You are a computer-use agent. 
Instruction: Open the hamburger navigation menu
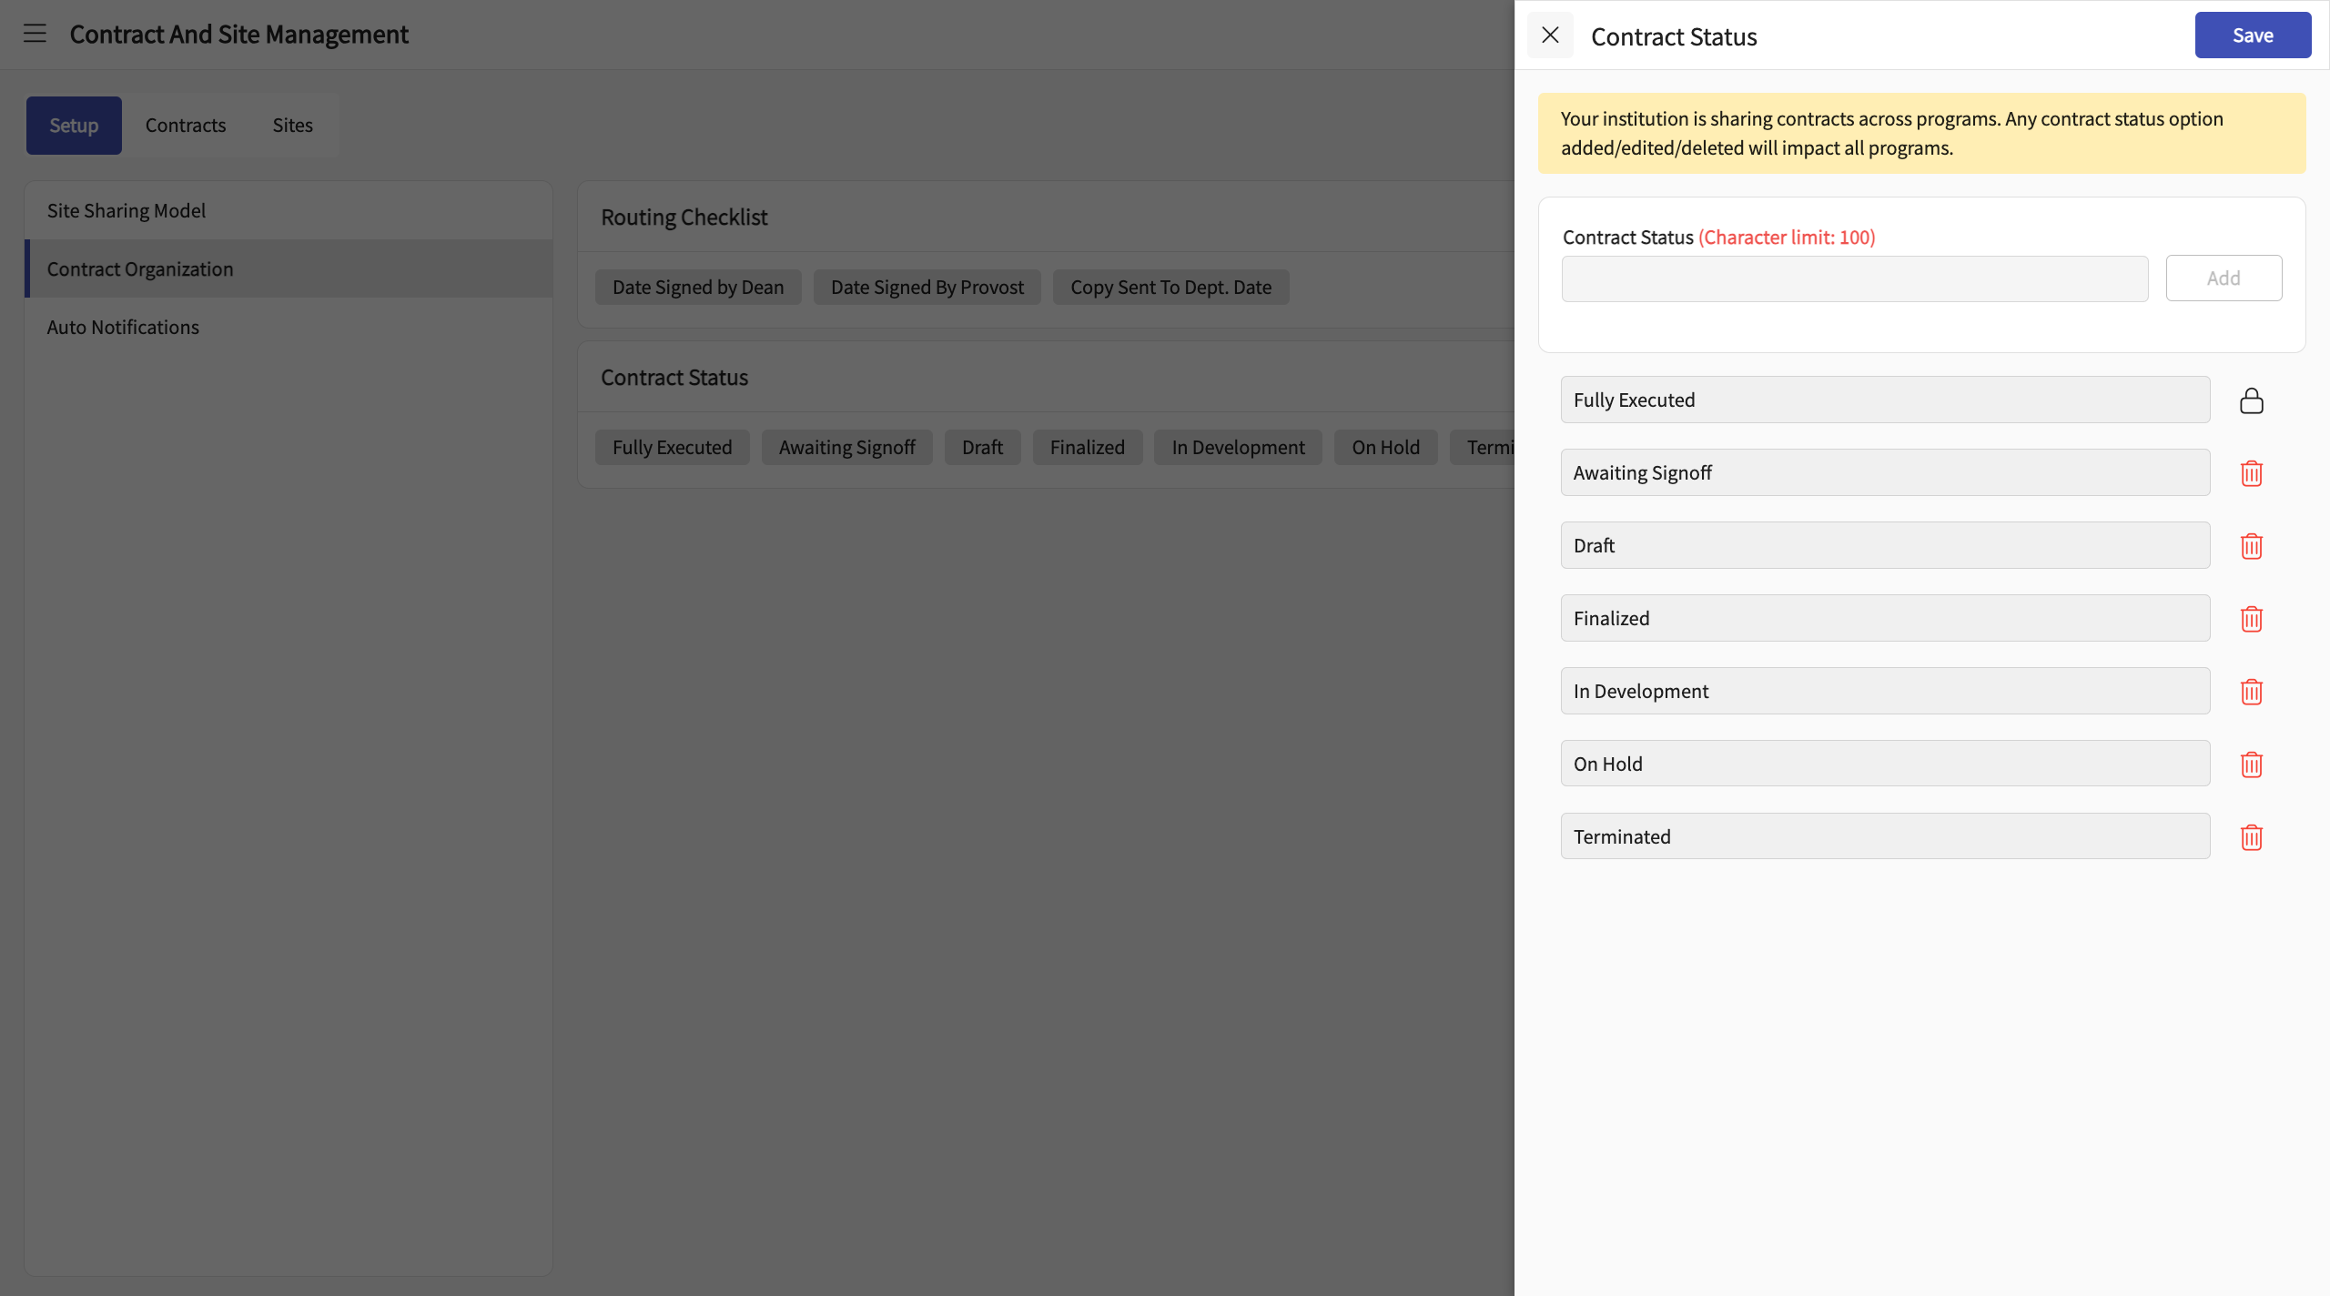point(35,34)
